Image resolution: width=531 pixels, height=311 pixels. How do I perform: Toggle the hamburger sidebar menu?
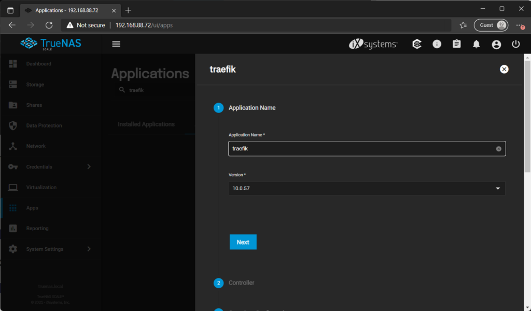click(x=116, y=44)
